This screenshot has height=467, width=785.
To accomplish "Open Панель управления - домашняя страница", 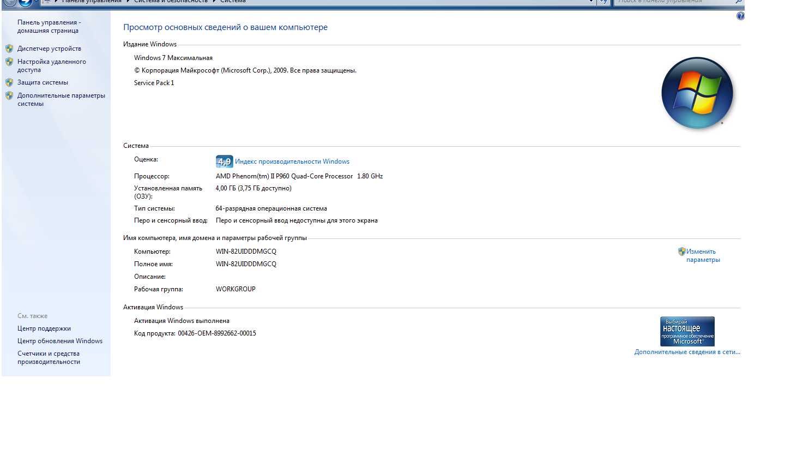I will (x=49, y=26).
